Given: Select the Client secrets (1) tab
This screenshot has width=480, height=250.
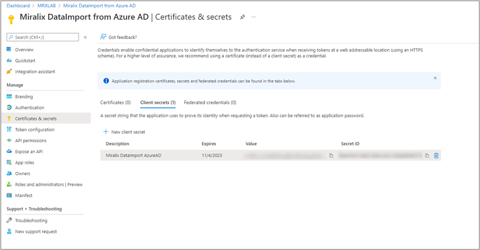Looking at the screenshot, I should click(158, 103).
